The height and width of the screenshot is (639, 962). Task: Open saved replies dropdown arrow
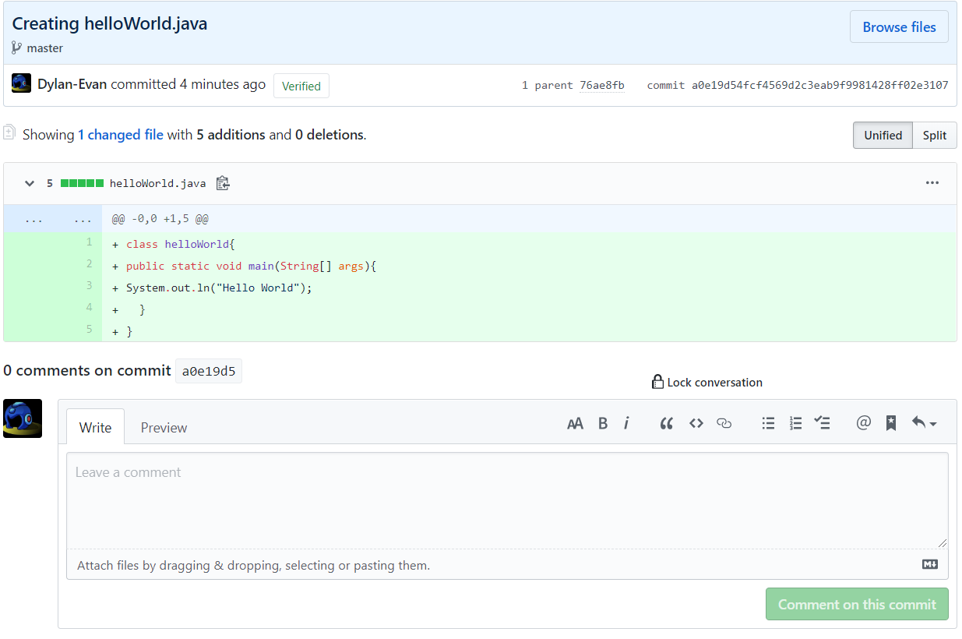(x=924, y=423)
